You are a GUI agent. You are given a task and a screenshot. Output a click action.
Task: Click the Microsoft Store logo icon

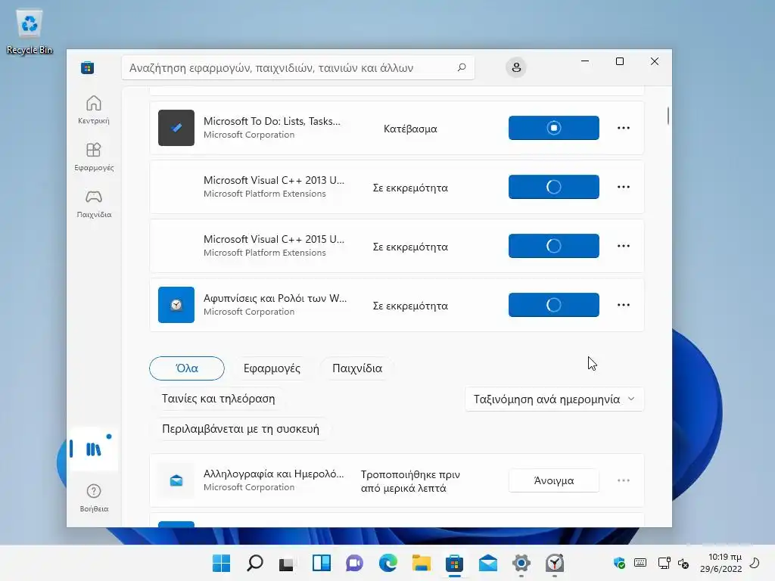tap(88, 67)
